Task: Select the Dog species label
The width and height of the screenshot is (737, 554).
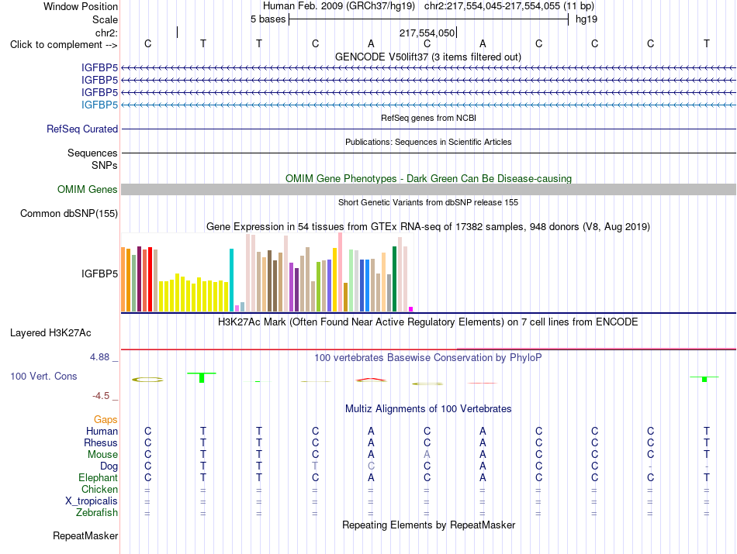Action: (x=109, y=466)
